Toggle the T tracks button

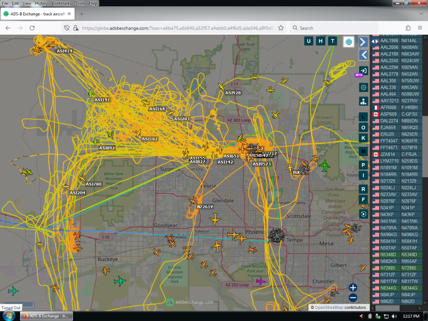[x=332, y=41]
